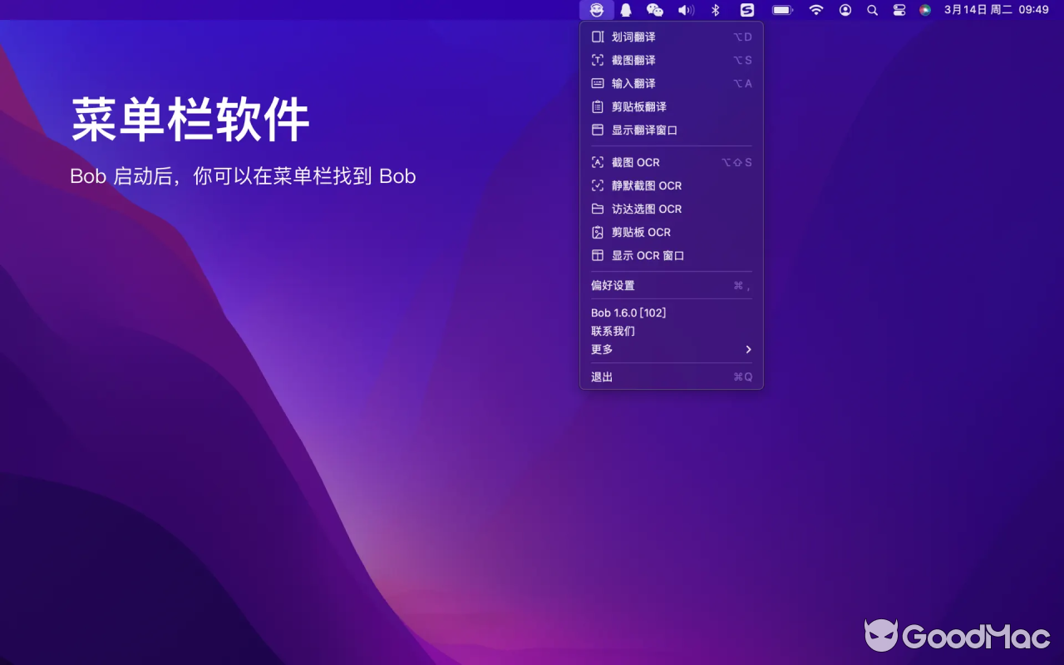Toggle Bluetooth from the menu bar
1064x665 pixels.
[x=713, y=11]
